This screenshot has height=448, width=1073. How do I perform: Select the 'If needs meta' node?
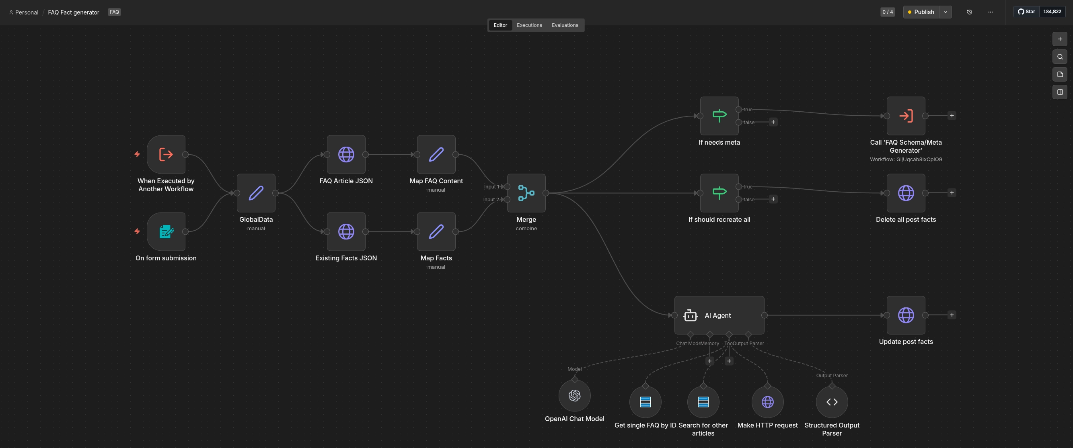[x=719, y=116]
